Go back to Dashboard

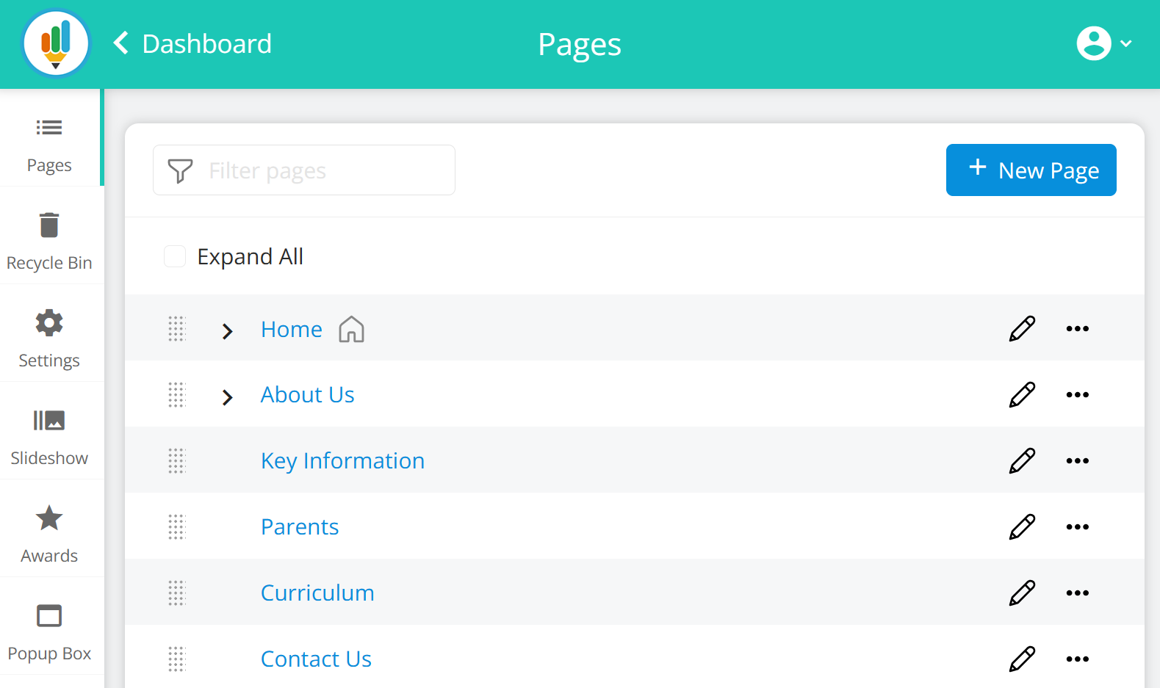point(193,44)
